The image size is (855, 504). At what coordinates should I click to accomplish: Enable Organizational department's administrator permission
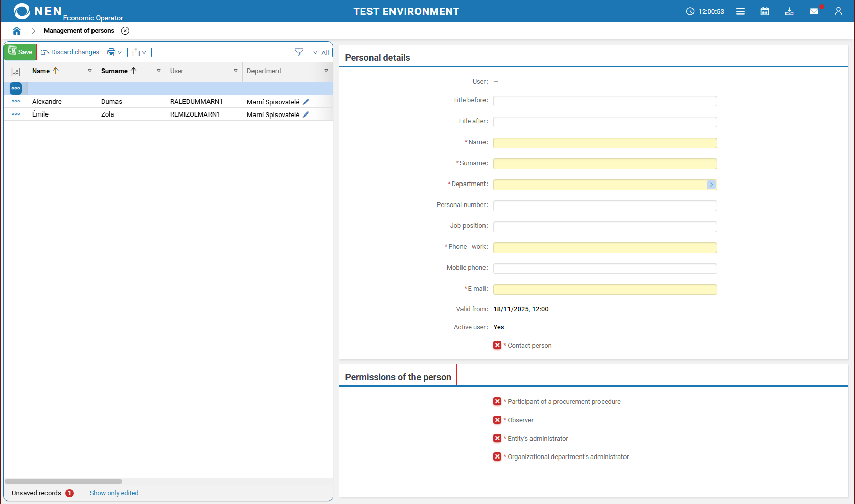tap(497, 456)
